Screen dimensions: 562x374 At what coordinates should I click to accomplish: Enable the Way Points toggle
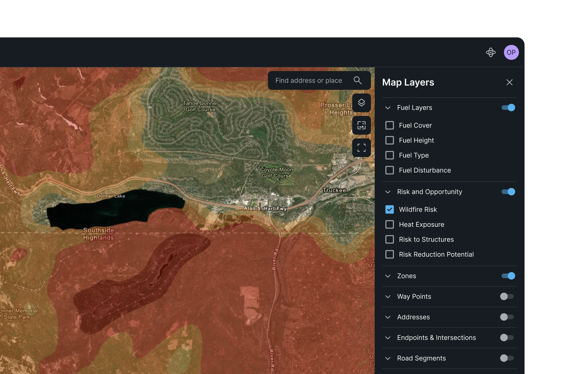click(x=507, y=296)
